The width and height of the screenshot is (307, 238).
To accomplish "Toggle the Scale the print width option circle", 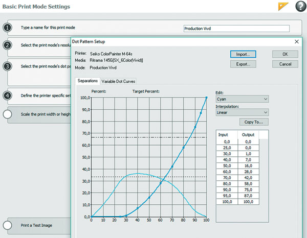I will pos(8,114).
